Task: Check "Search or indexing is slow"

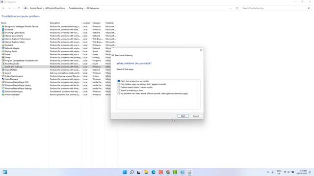Action: point(119,90)
